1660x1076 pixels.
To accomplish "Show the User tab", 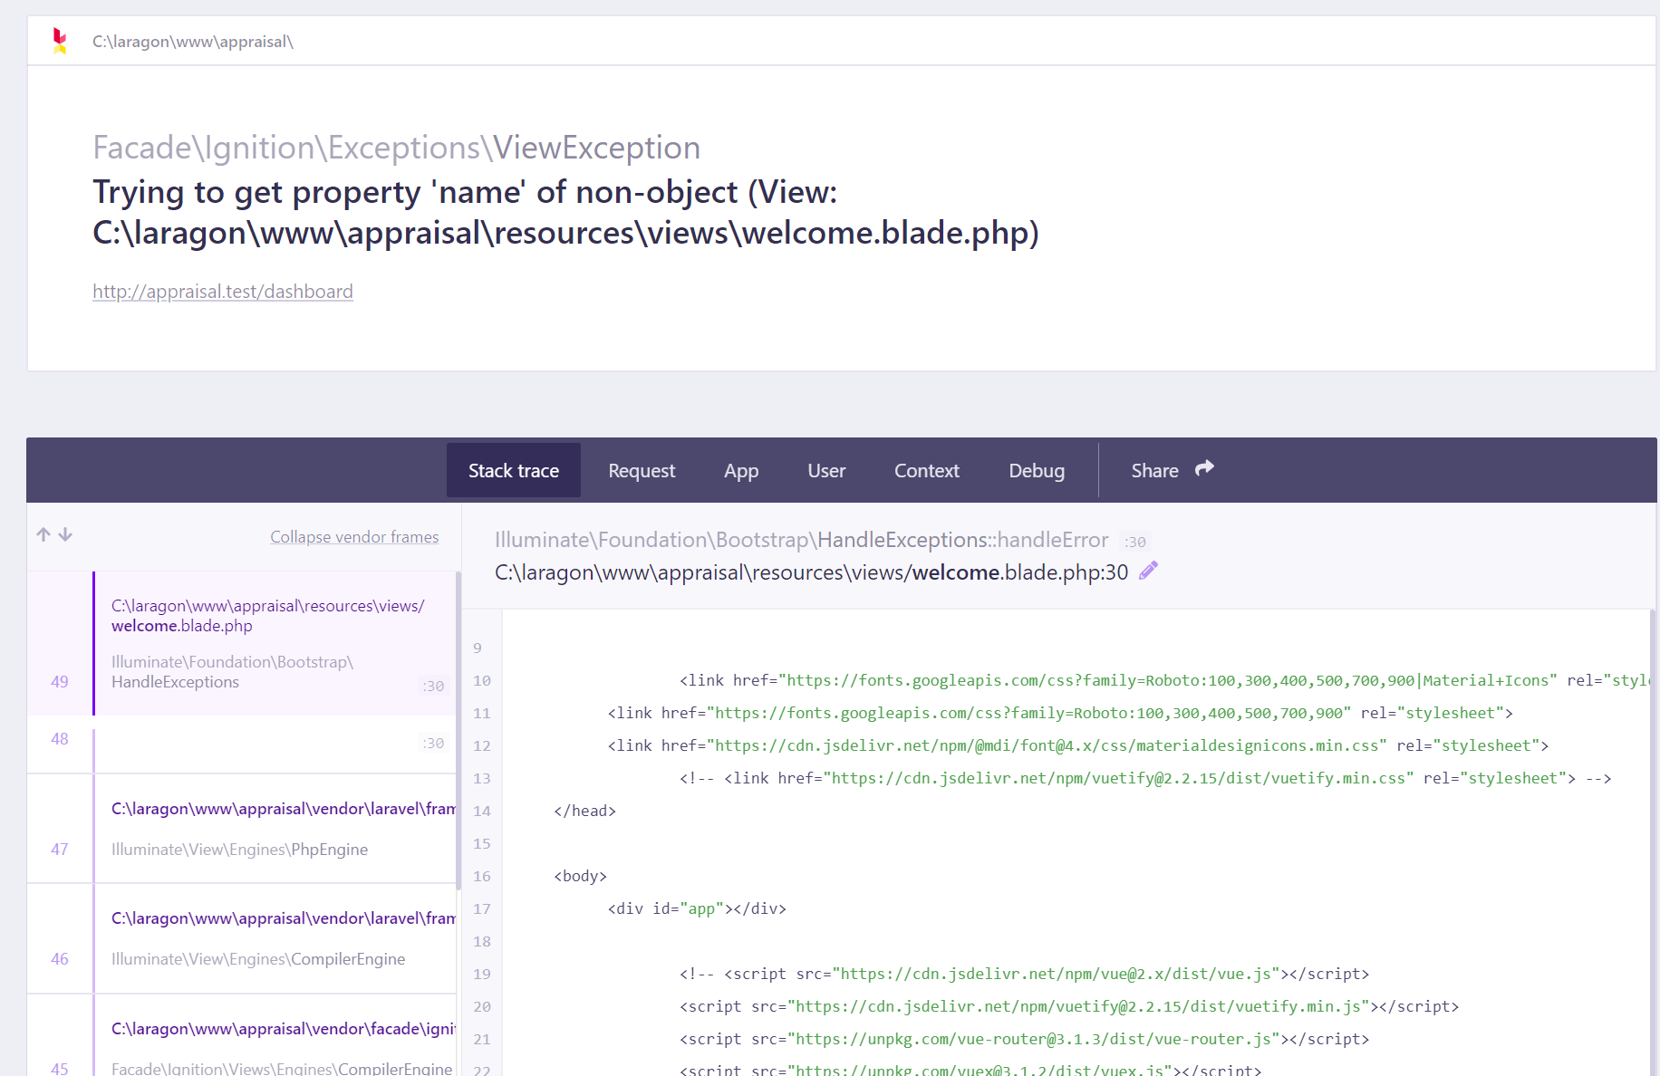I will tap(826, 471).
